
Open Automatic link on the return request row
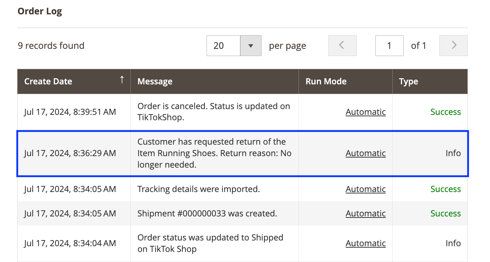click(x=365, y=153)
